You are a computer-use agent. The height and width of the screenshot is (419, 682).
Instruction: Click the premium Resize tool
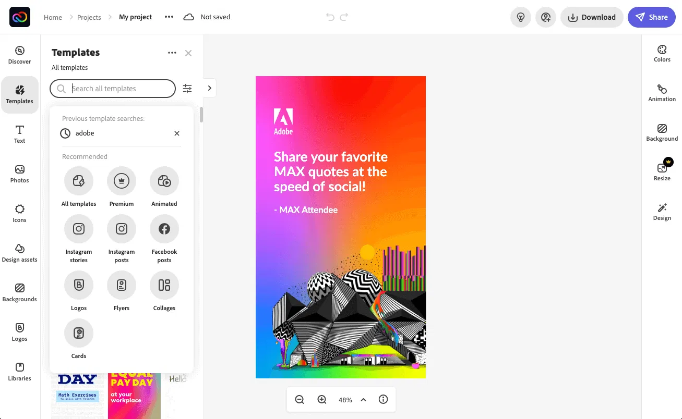(662, 172)
